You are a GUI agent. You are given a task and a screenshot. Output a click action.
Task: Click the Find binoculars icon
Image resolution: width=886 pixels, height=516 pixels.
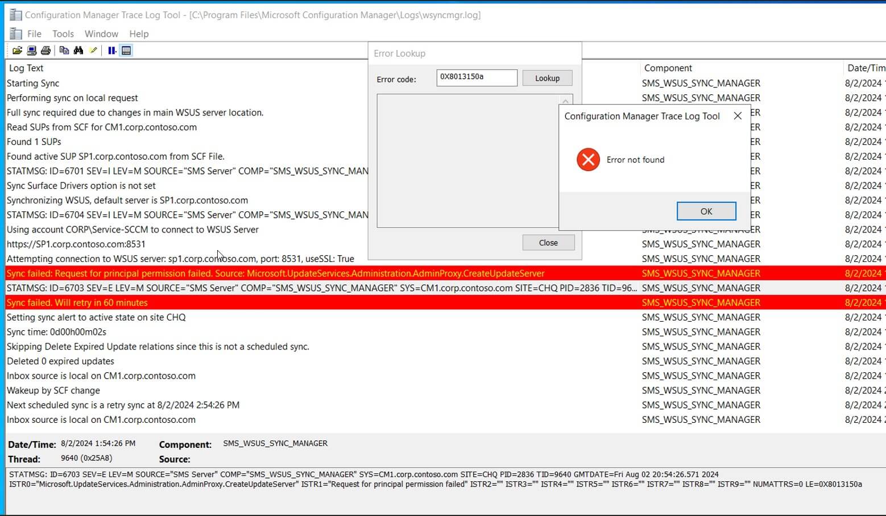pos(78,51)
